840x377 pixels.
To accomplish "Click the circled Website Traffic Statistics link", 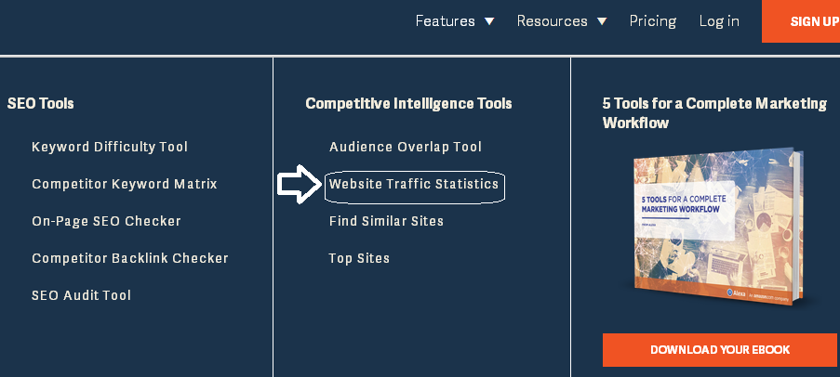I will click(414, 184).
